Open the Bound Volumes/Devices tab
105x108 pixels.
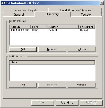(x=75, y=10)
